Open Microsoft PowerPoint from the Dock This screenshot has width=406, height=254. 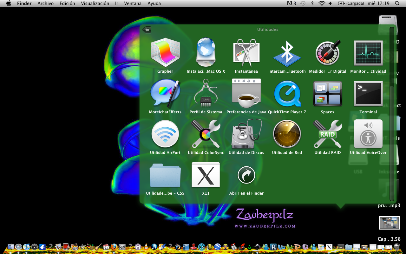(x=297, y=247)
